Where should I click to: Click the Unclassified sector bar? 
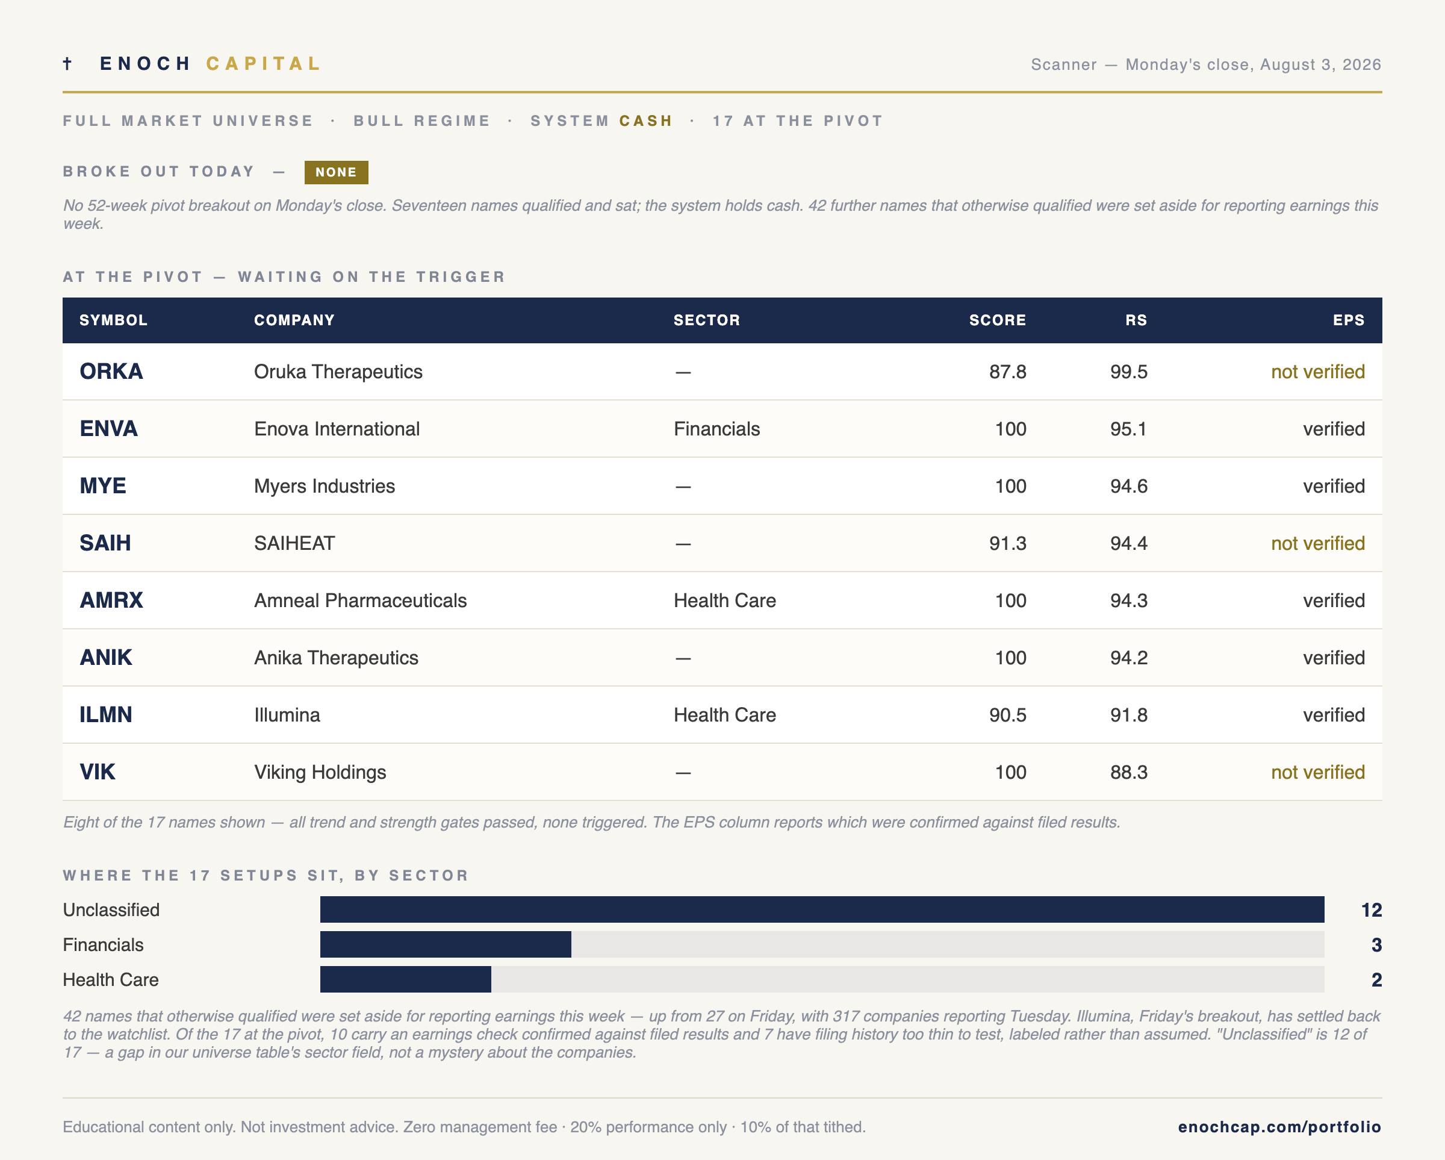tap(822, 909)
